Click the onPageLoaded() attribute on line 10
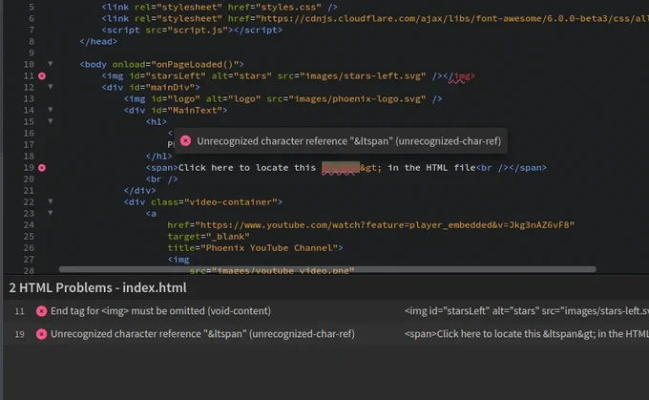This screenshot has height=400, width=649. (178, 65)
